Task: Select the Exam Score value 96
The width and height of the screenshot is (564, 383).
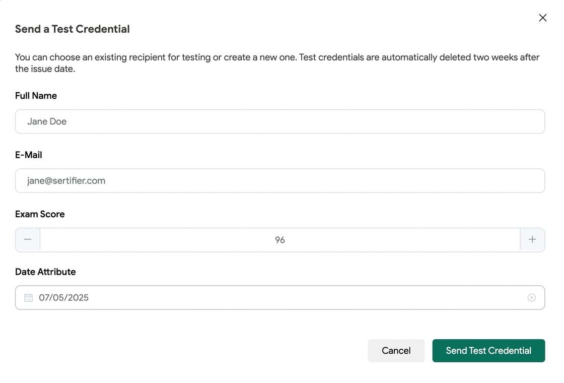Action: [280, 239]
